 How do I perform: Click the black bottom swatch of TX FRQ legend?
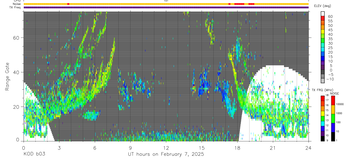322,138
